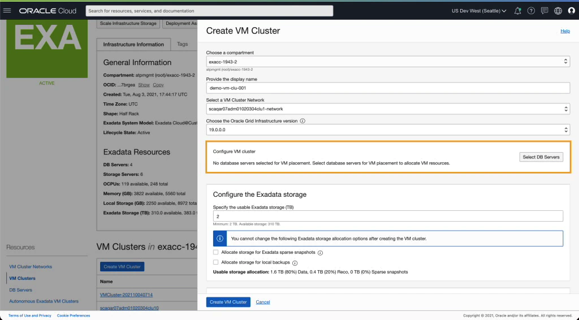Check Allocate storage for local backups

tap(216, 262)
